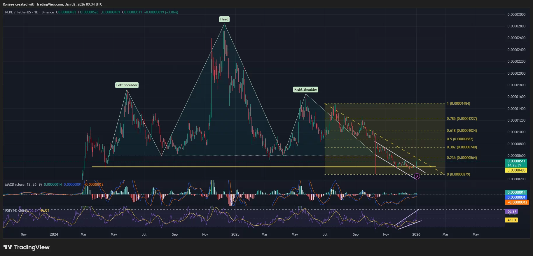This screenshot has width=533, height=256.
Task: Select the Fibonacci 0 (0.00000279) level label
Action: 458,174
